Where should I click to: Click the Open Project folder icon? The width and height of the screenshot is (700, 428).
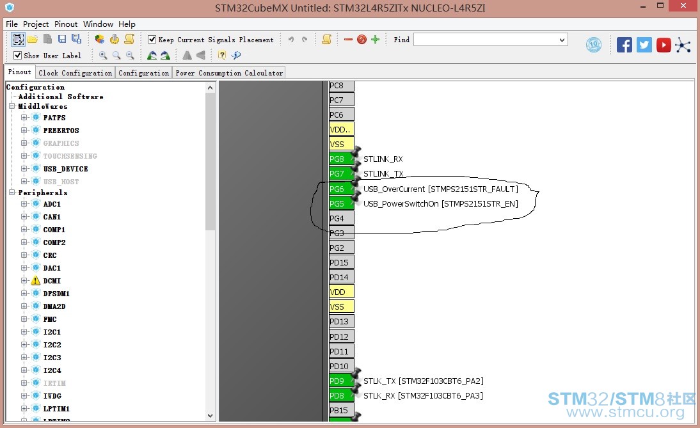(33, 39)
